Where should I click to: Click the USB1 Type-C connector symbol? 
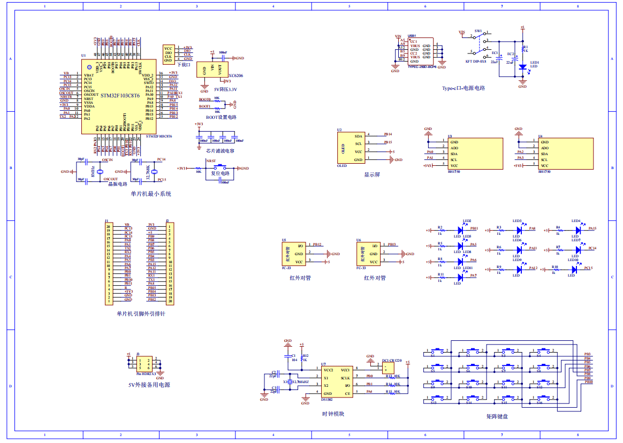pyautogui.click(x=421, y=52)
